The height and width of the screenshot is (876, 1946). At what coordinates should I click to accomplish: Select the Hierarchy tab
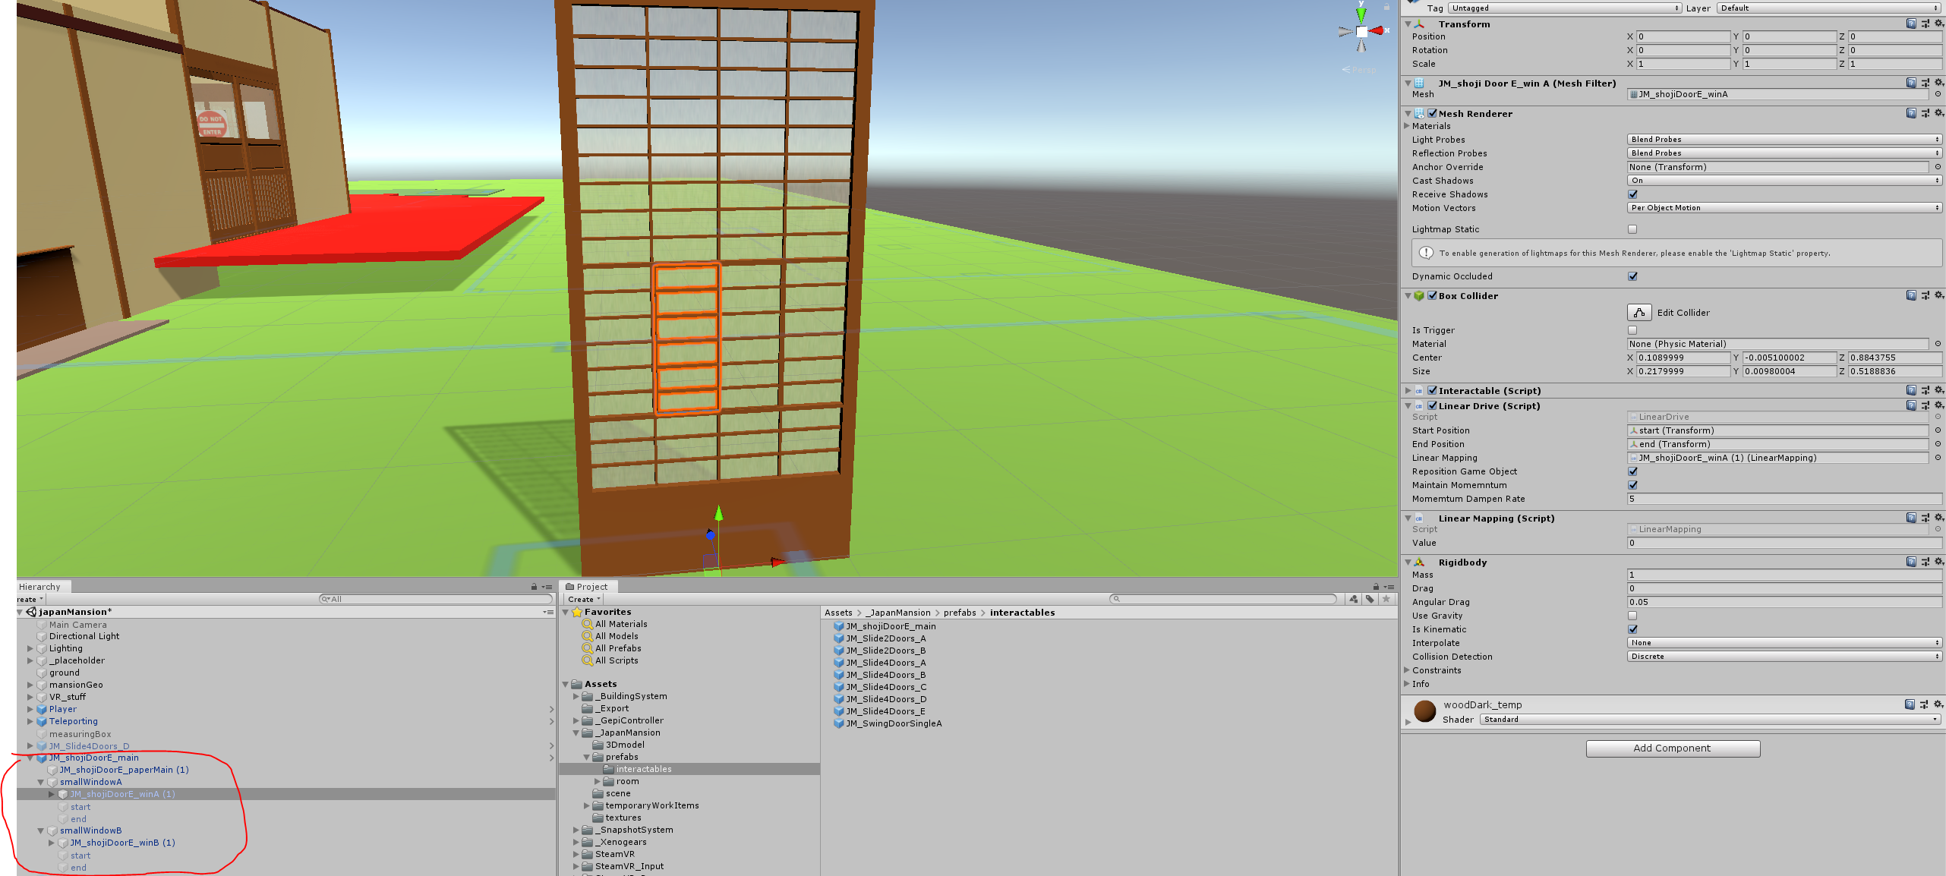(x=40, y=587)
